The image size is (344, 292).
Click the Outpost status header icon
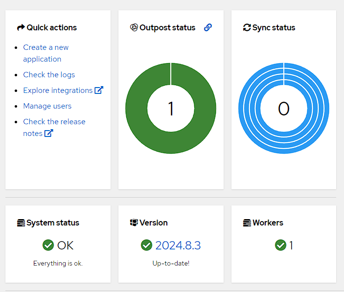tap(134, 28)
